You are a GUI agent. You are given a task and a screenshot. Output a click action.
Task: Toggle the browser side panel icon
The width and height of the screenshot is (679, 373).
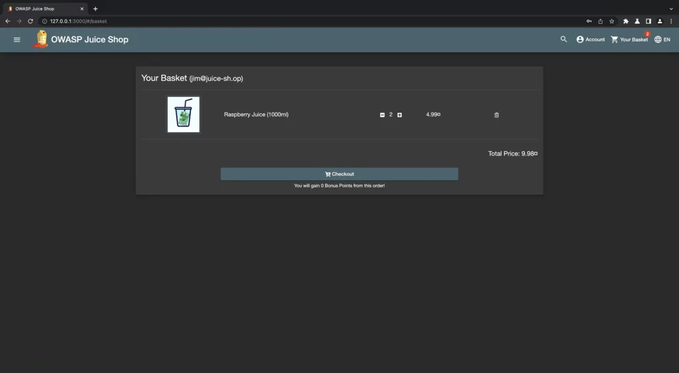pos(648,21)
